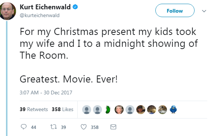Open the man in cap avatar liker
Image resolution: width=211 pixels, height=136 pixels.
coord(141,110)
